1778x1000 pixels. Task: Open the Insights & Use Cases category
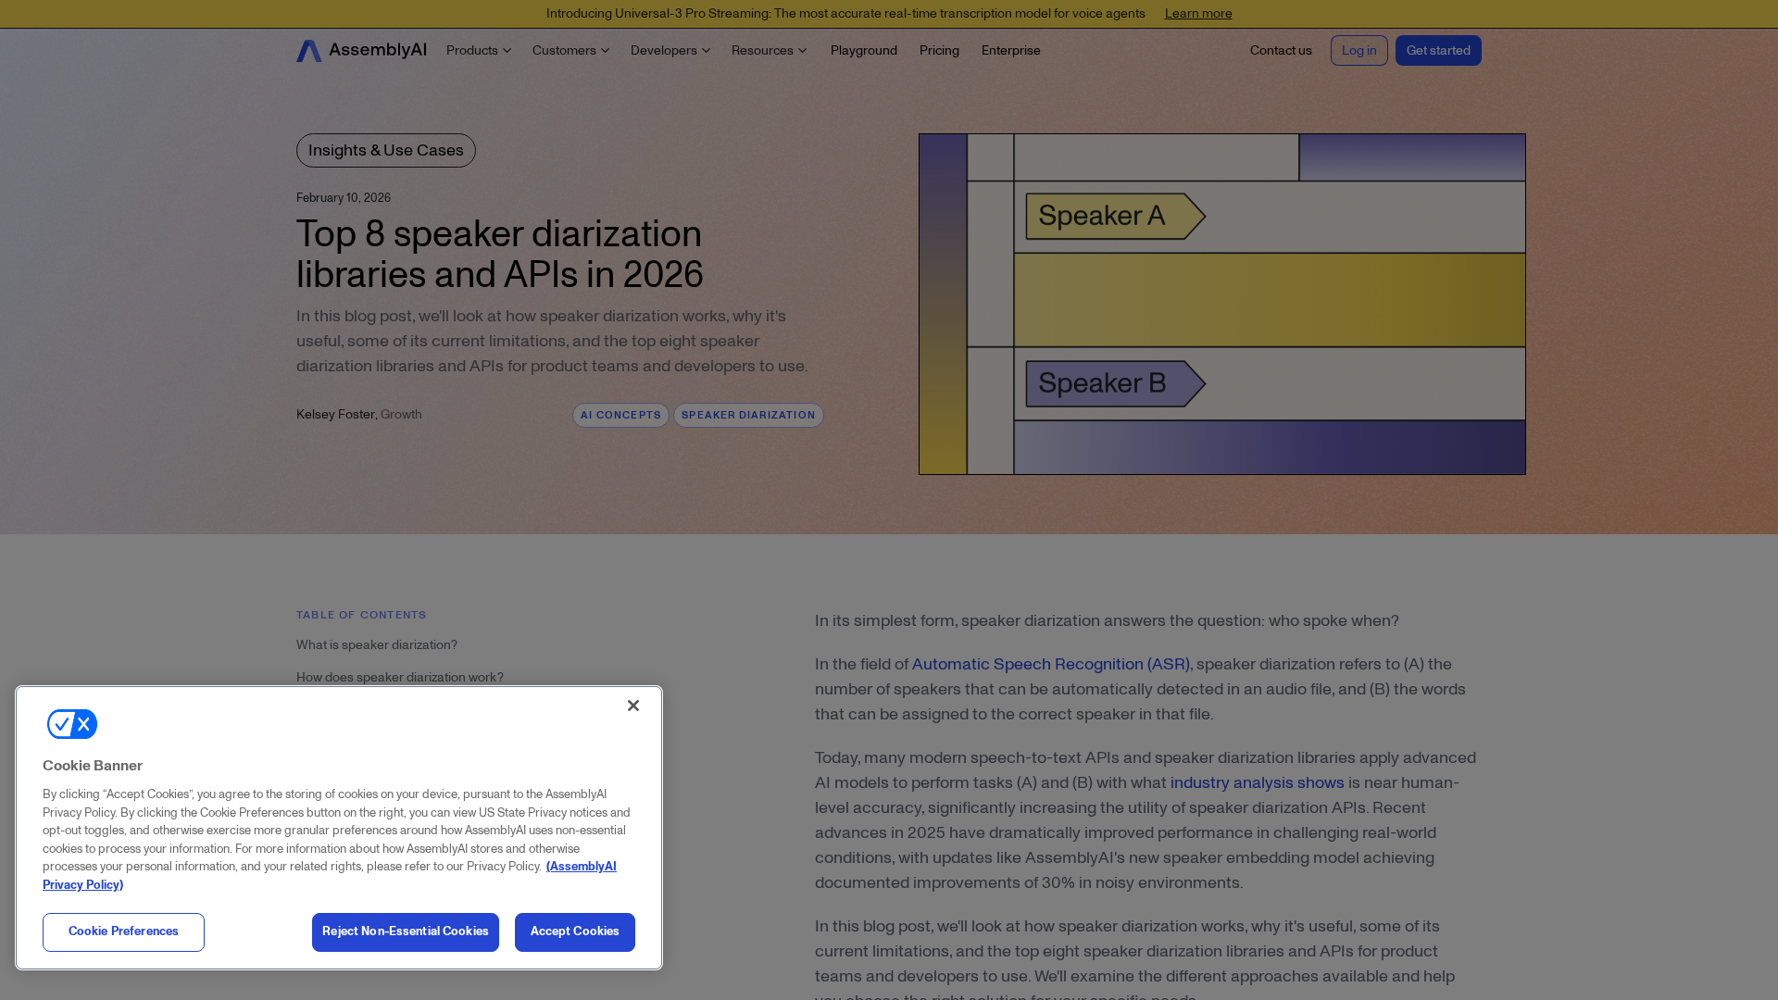click(385, 151)
